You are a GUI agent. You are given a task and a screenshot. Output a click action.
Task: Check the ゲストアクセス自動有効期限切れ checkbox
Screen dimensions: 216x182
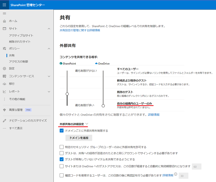(62, 166)
